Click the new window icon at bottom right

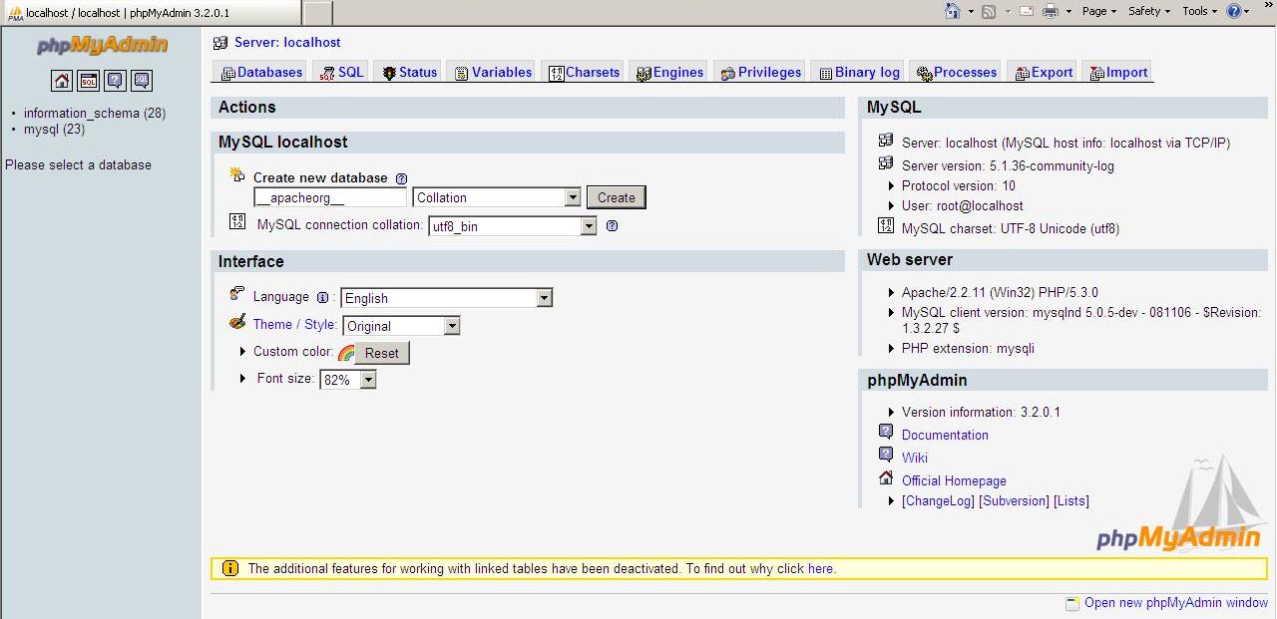tap(1072, 603)
